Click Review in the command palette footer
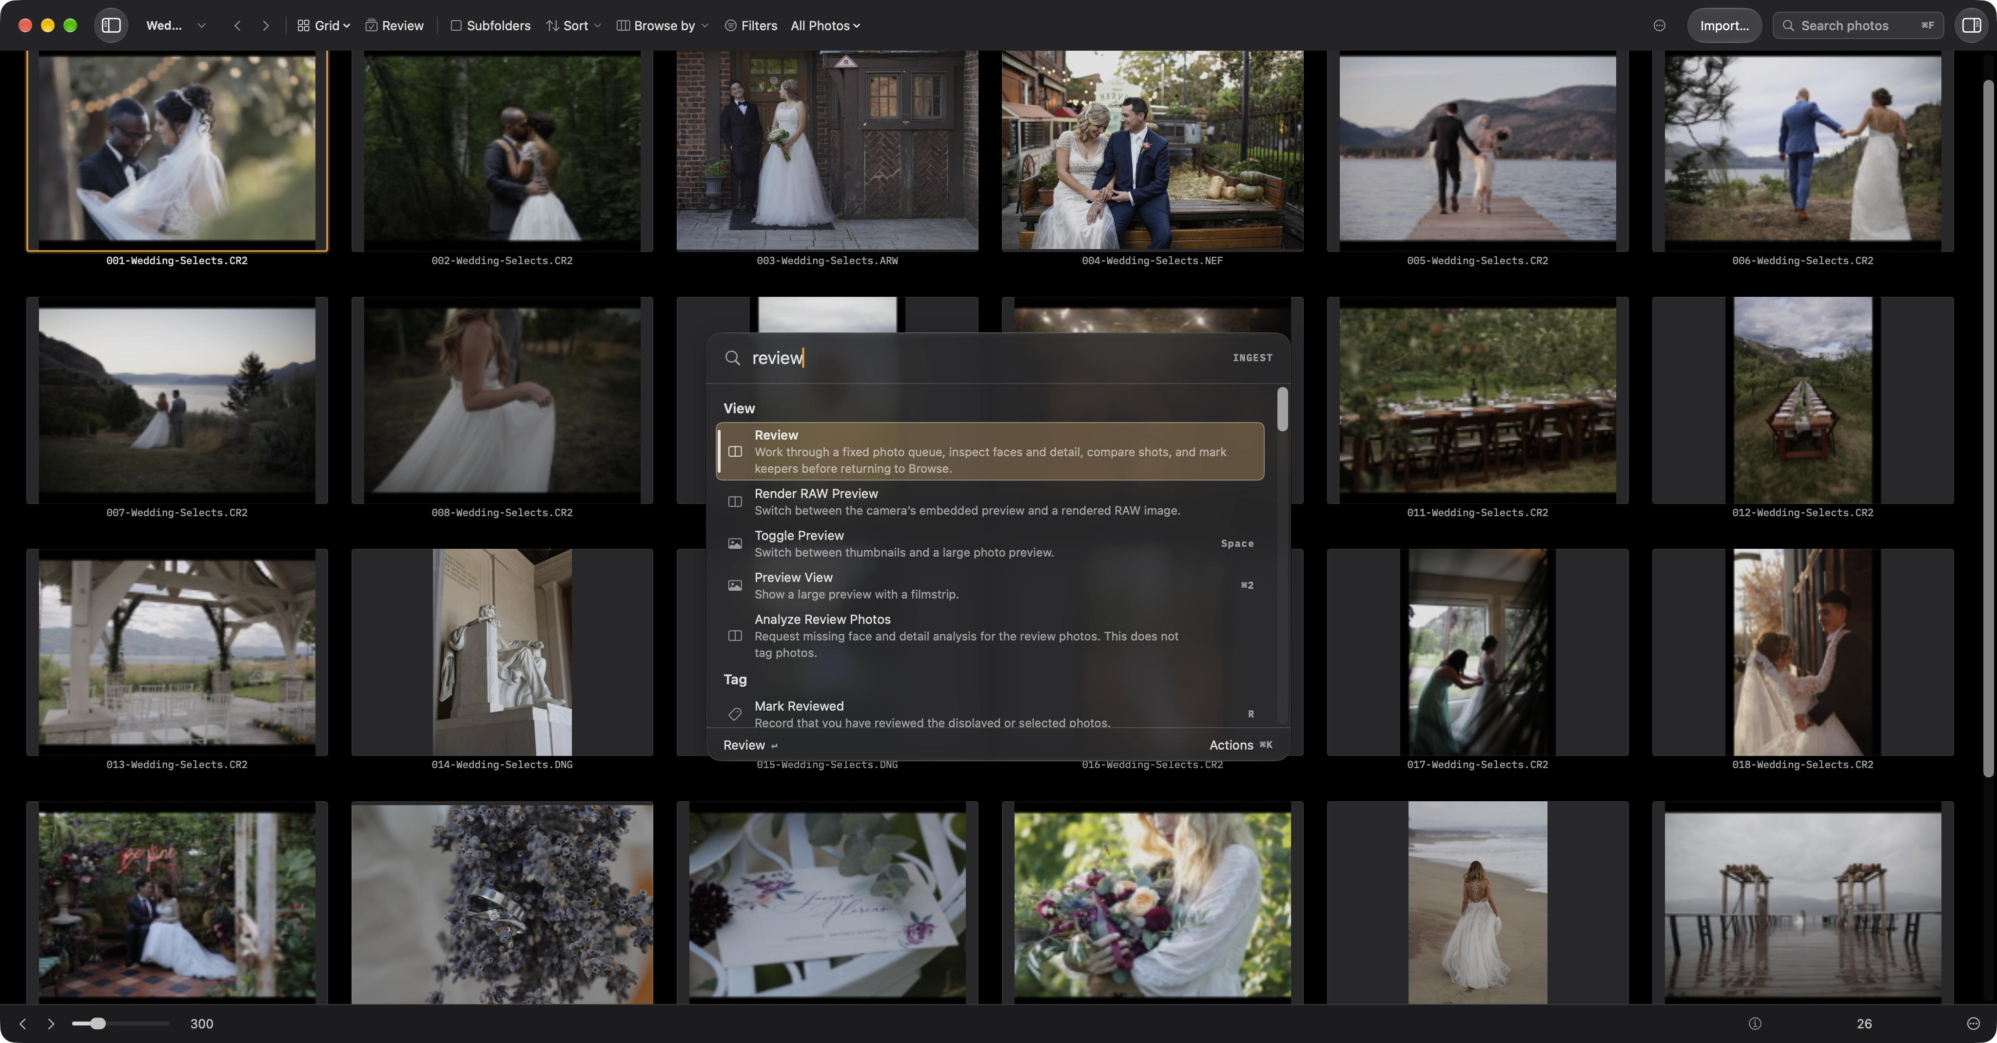This screenshot has width=1997, height=1043. pyautogui.click(x=750, y=745)
